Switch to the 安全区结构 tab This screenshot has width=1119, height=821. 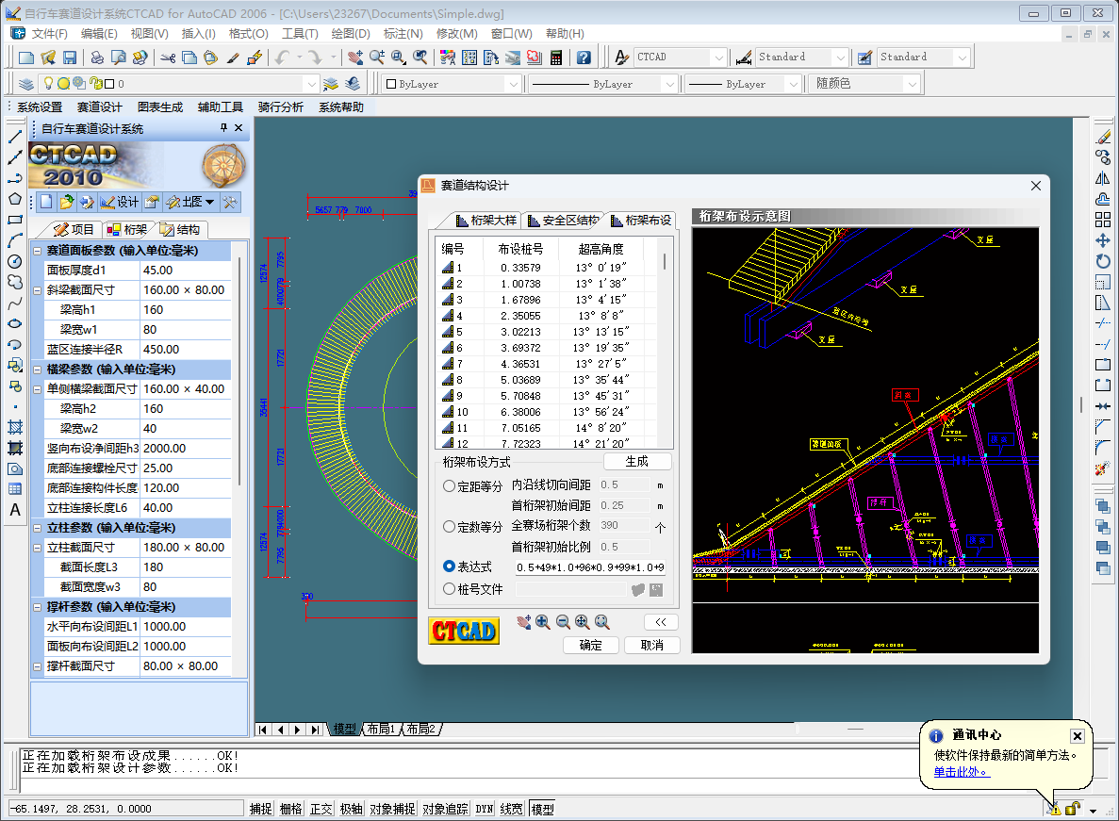point(563,221)
